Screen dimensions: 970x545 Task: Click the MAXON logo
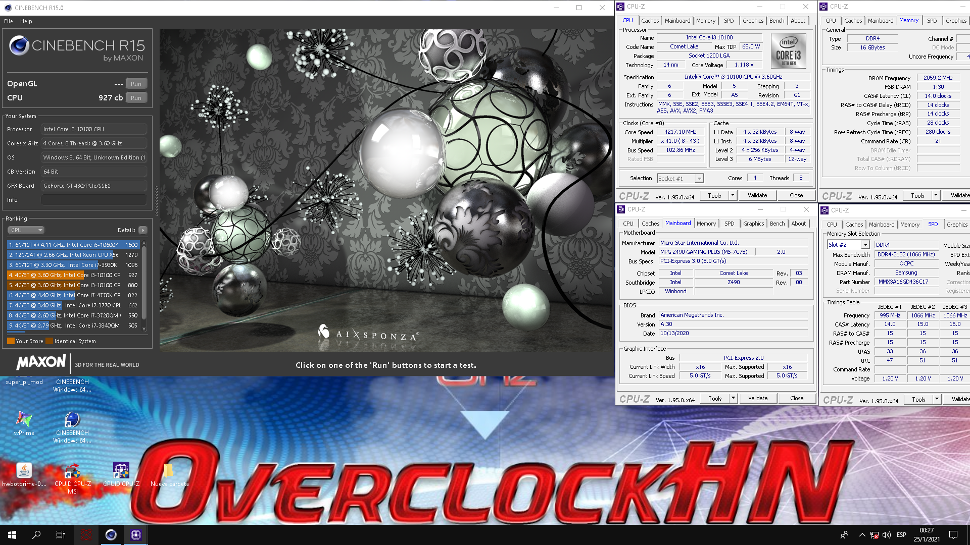[41, 362]
